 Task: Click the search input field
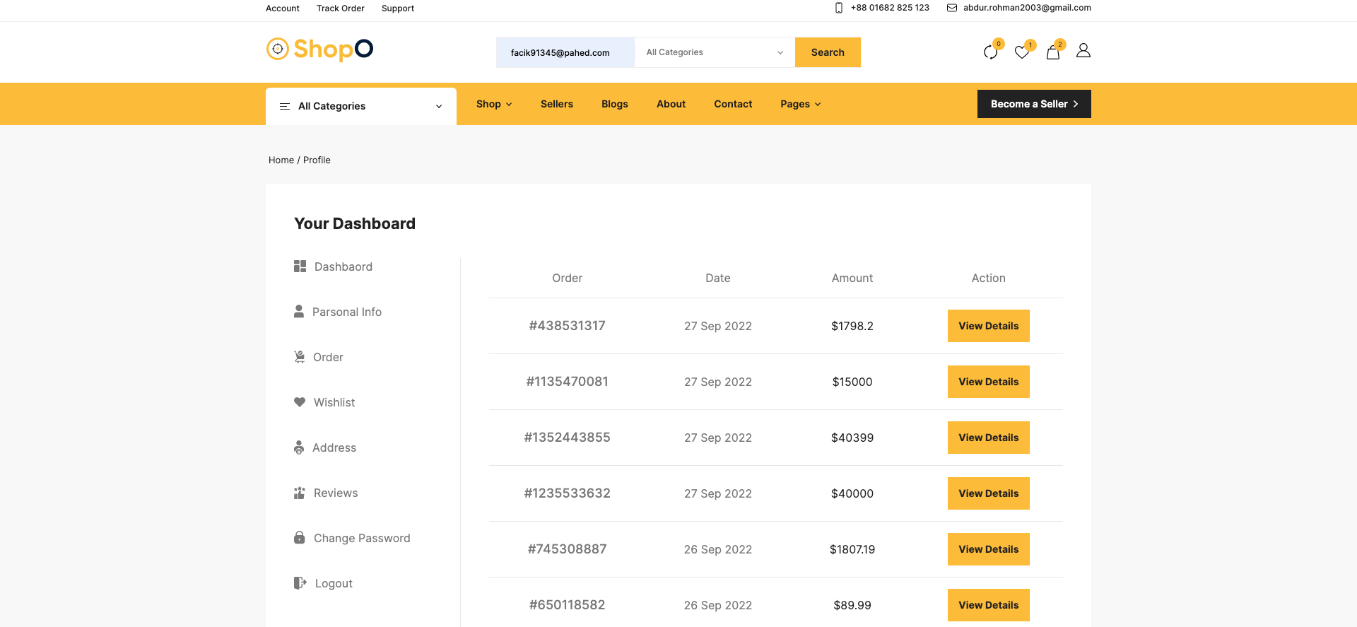pos(565,52)
